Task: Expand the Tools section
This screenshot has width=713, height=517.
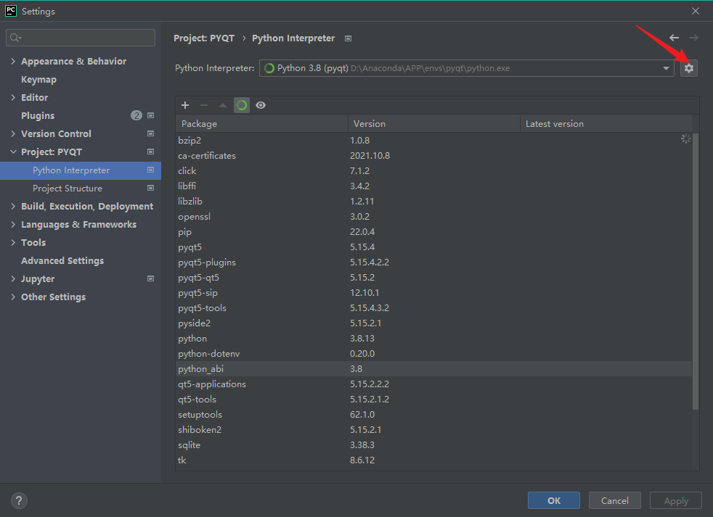Action: pos(13,243)
